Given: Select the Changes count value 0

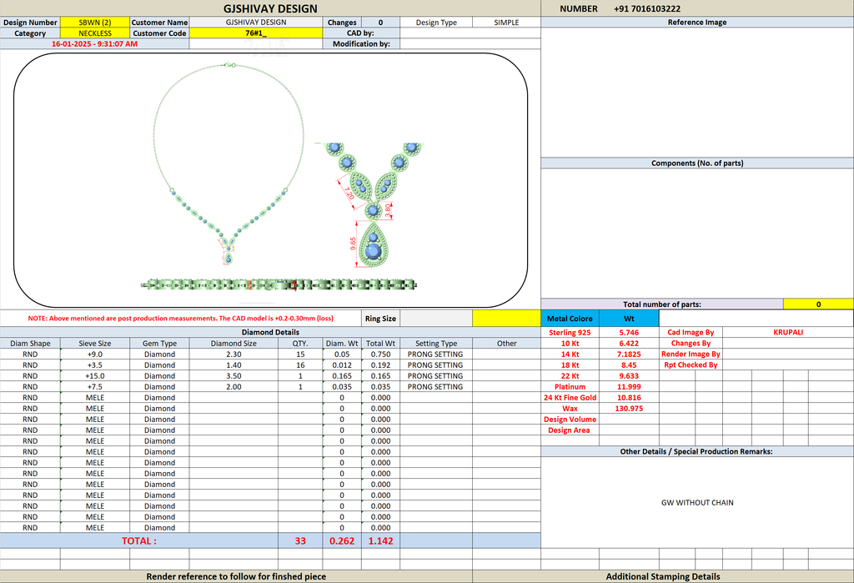Looking at the screenshot, I should (380, 23).
